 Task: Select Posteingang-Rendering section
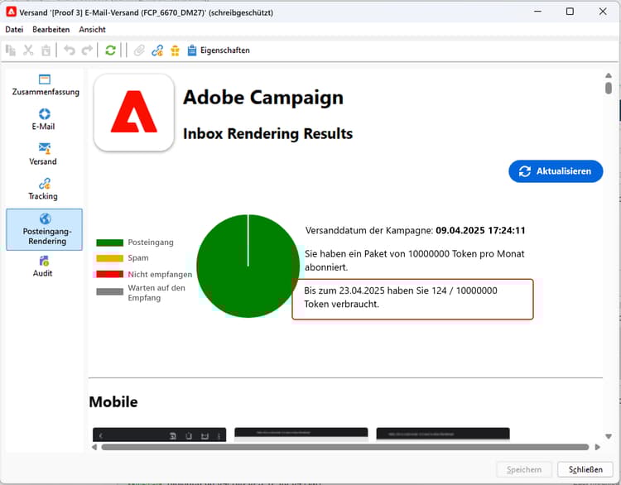click(45, 229)
